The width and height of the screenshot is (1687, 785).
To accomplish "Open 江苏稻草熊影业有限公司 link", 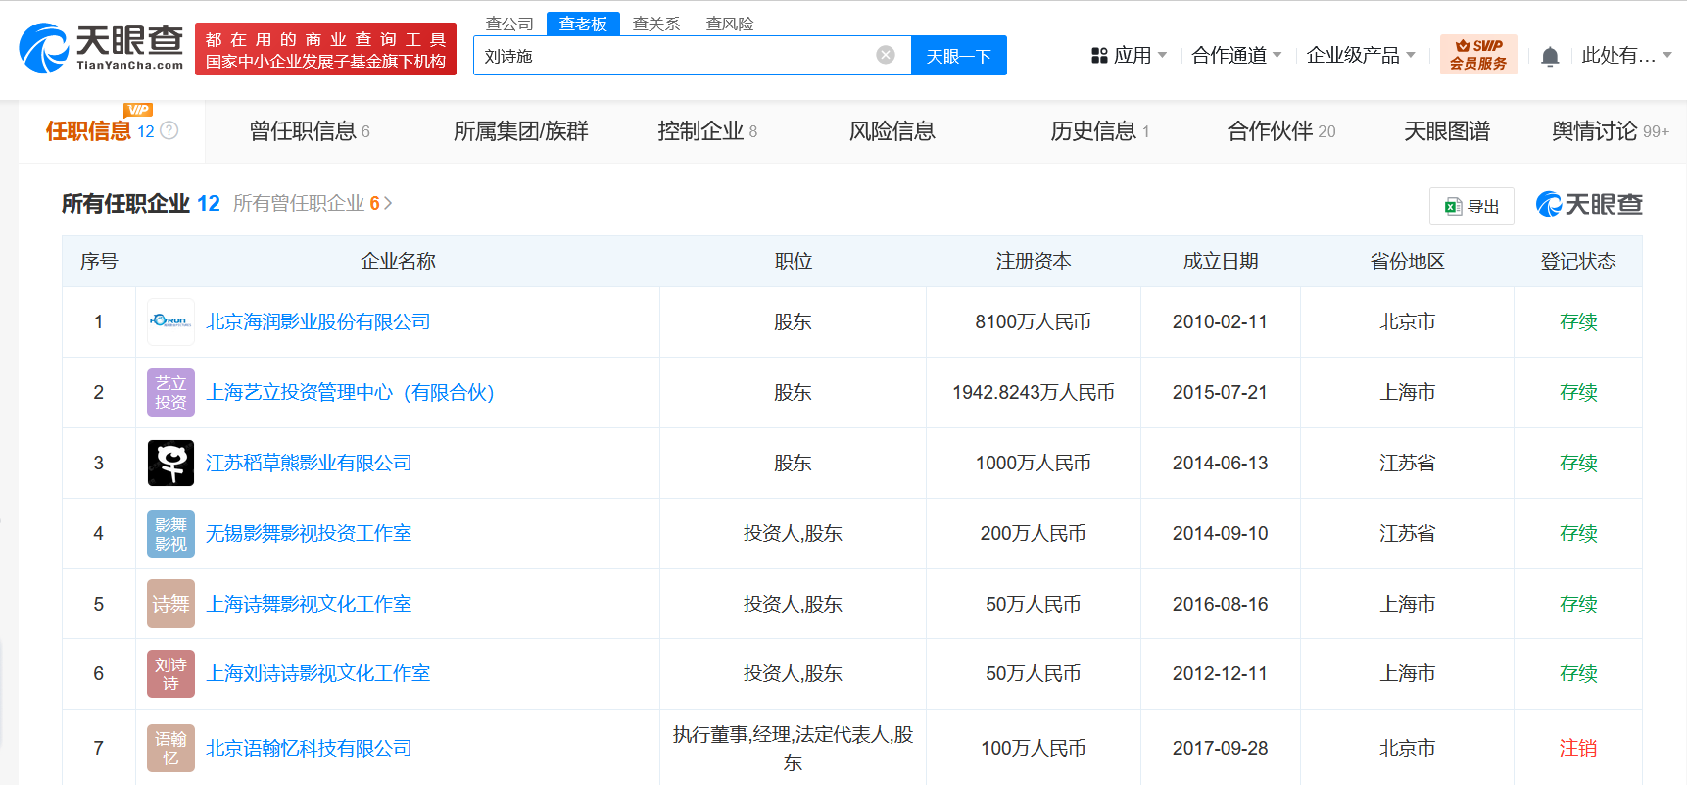I will [x=309, y=463].
